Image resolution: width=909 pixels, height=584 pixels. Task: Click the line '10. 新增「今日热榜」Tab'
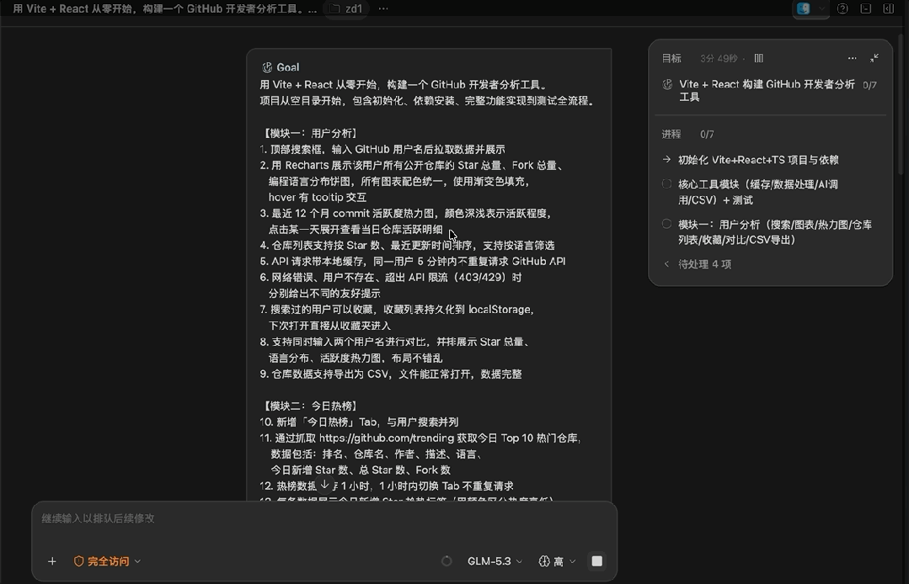tap(360, 422)
